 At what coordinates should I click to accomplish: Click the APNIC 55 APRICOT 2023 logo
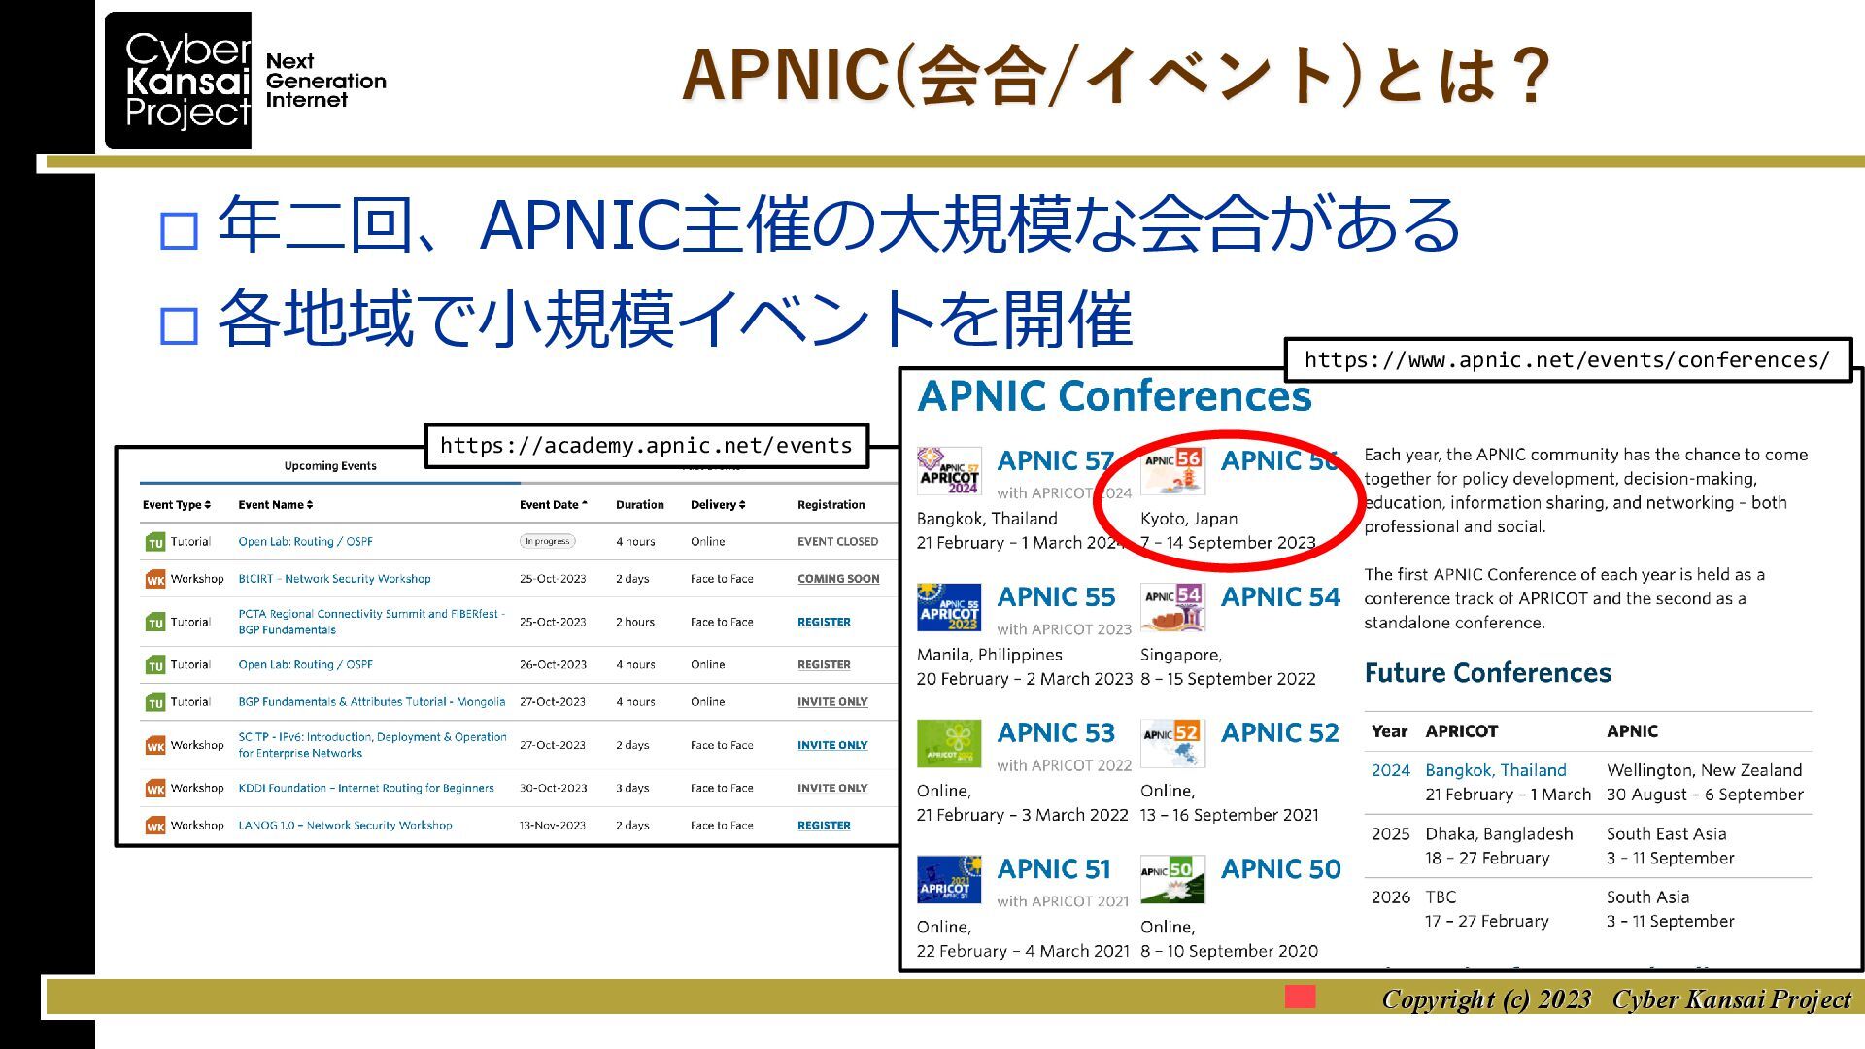[x=949, y=607]
